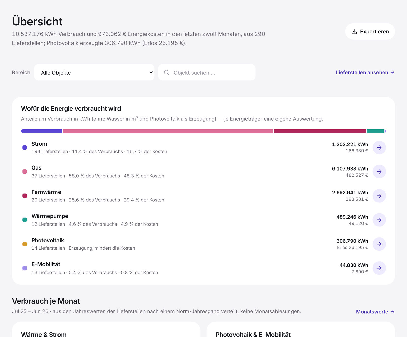Image resolution: width=407 pixels, height=337 pixels.
Task: Click the 'E-Mobilität' row title
Action: pyautogui.click(x=46, y=264)
